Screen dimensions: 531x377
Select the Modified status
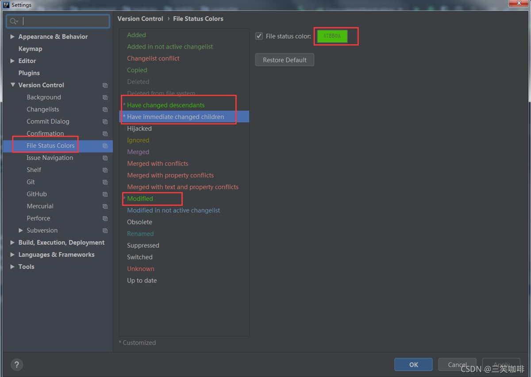(140, 199)
